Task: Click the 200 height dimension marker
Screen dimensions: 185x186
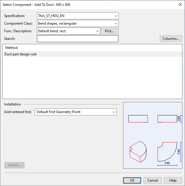Action: (179, 119)
